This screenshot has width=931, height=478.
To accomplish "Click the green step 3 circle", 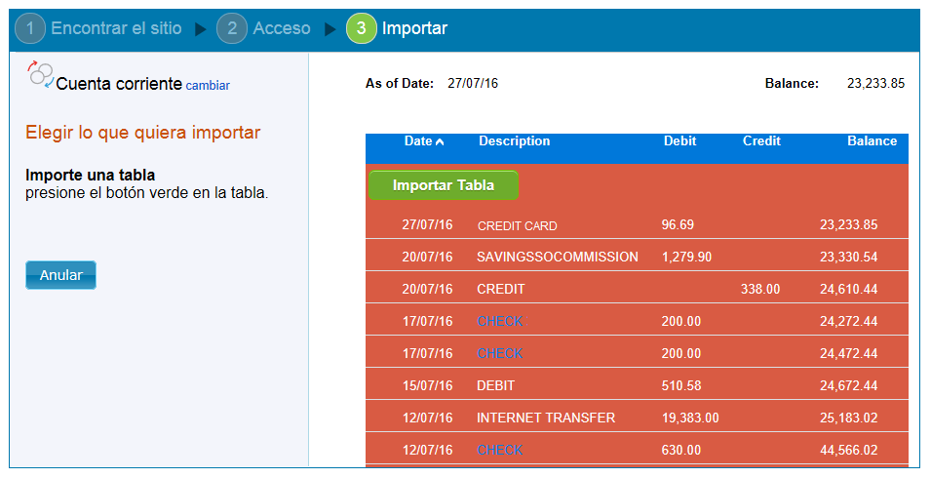I will (x=361, y=29).
